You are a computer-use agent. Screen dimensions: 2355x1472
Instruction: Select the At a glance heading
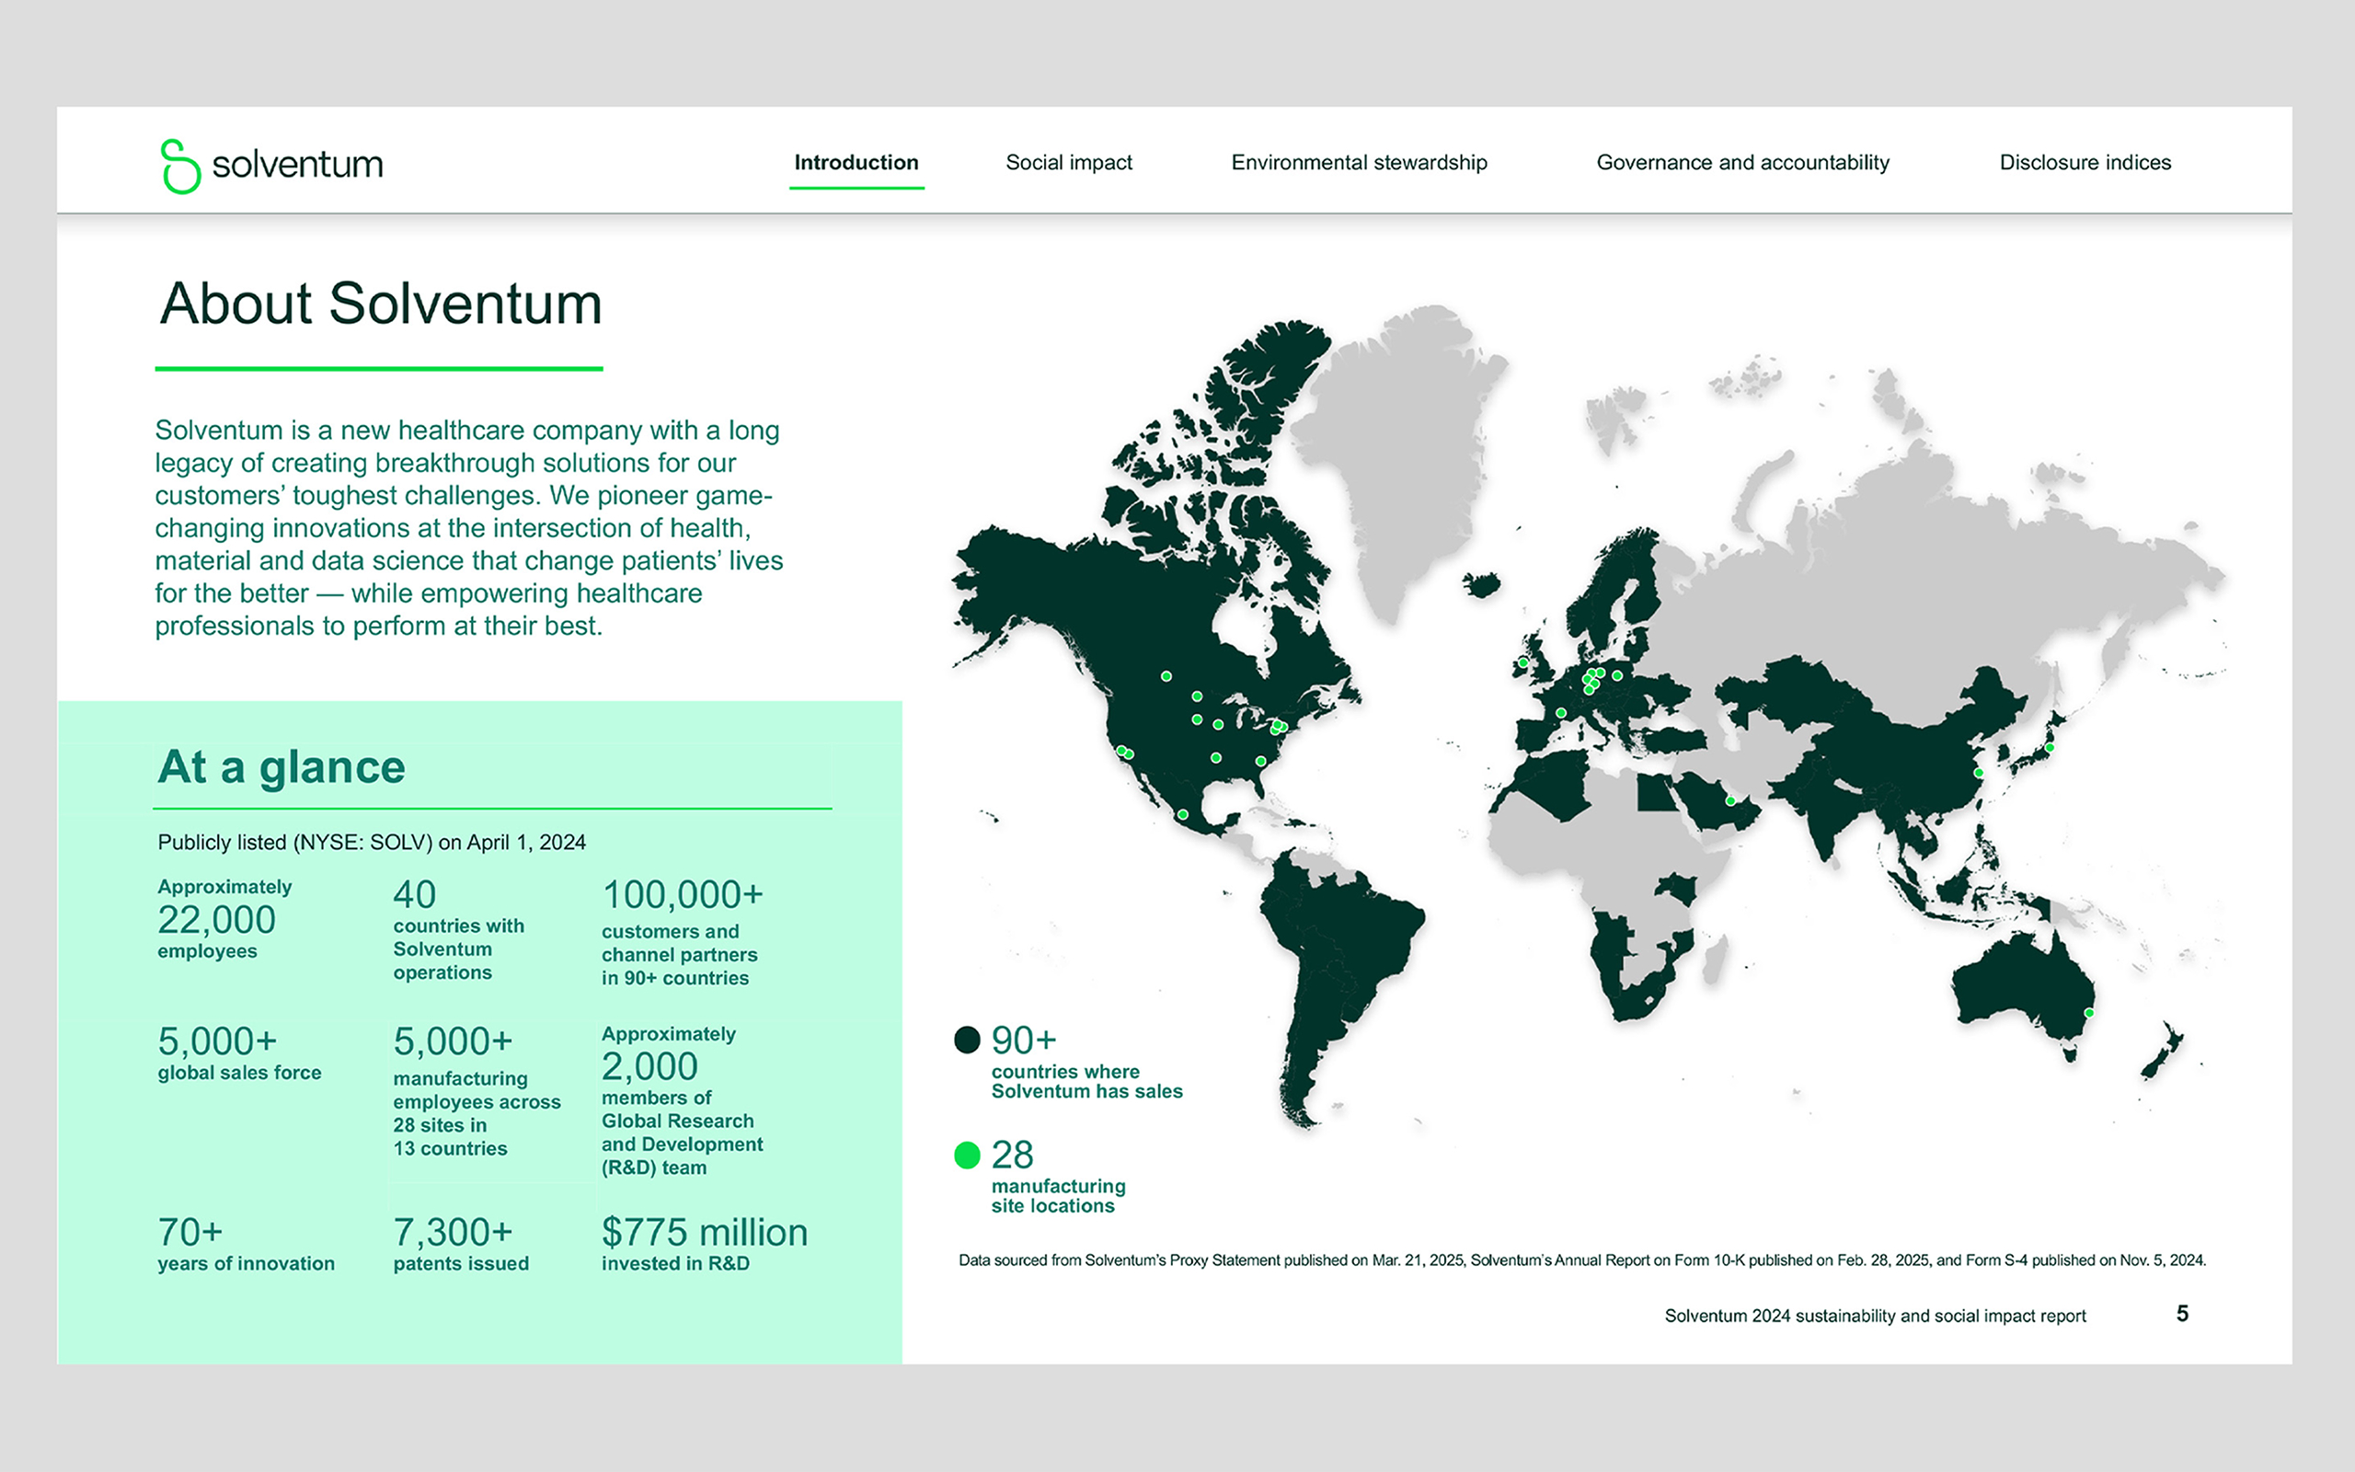(281, 767)
